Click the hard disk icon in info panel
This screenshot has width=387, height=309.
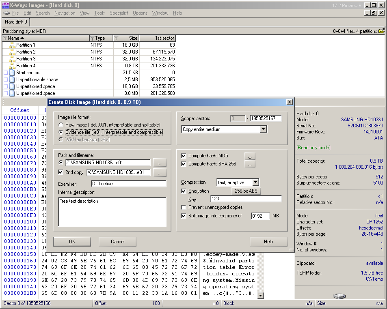tap(339, 296)
